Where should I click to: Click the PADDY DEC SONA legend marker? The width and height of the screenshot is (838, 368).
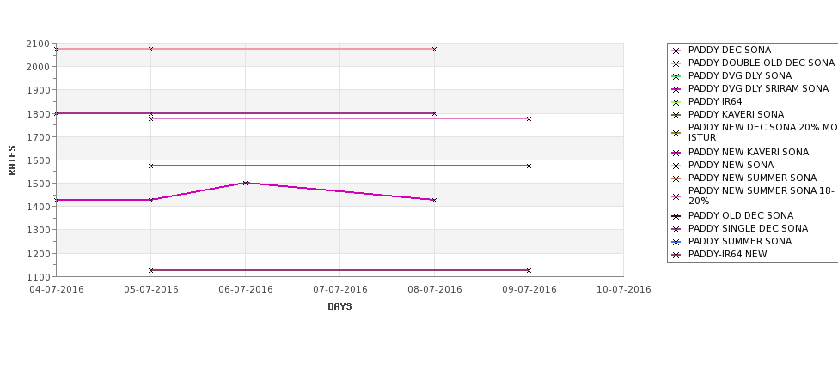click(x=676, y=51)
